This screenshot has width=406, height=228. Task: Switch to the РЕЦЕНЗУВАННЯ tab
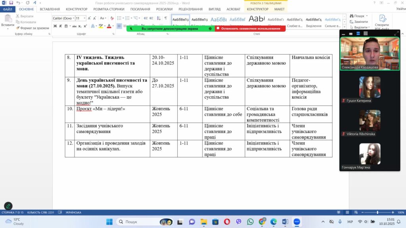[190, 9]
